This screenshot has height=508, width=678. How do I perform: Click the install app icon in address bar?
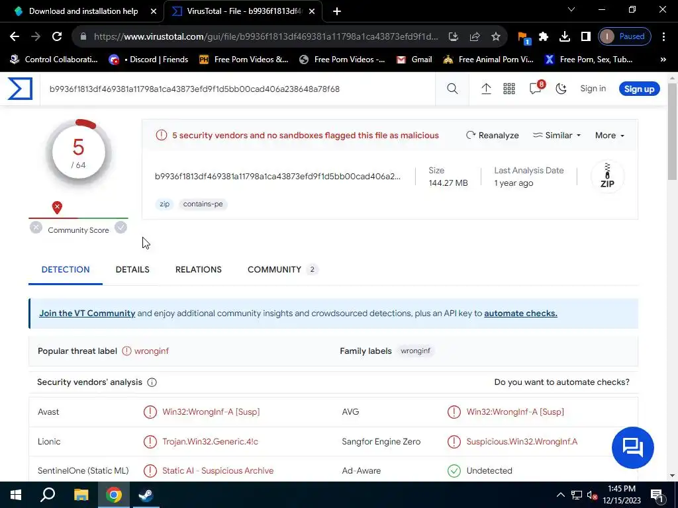click(x=453, y=36)
